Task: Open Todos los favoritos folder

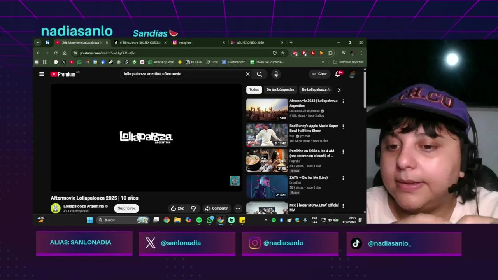Action: coord(348,62)
